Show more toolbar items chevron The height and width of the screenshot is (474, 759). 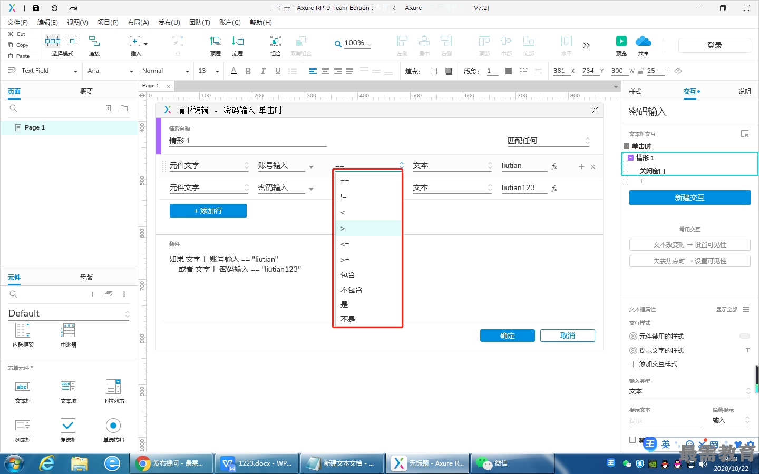tap(586, 45)
